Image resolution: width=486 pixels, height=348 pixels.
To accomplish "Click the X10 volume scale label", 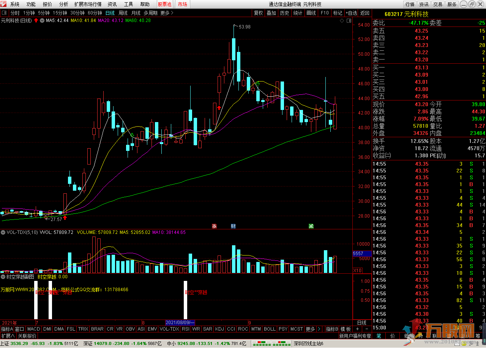I will pyautogui.click(x=357, y=270).
